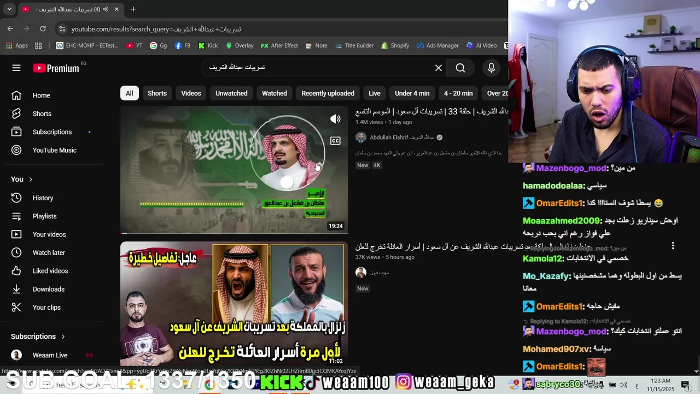Expand the You section chevron
Viewport: 700px width, 394px height.
coord(31,179)
